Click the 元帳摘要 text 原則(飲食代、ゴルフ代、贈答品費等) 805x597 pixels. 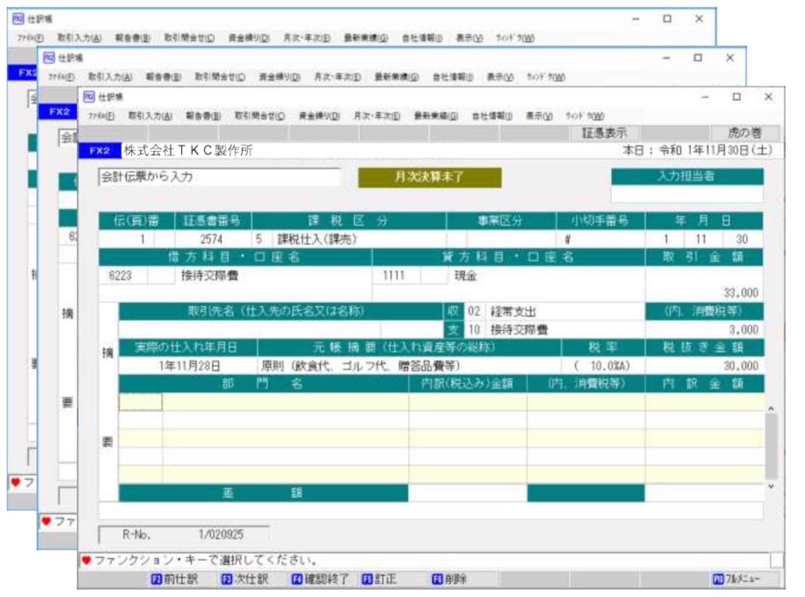tap(360, 366)
